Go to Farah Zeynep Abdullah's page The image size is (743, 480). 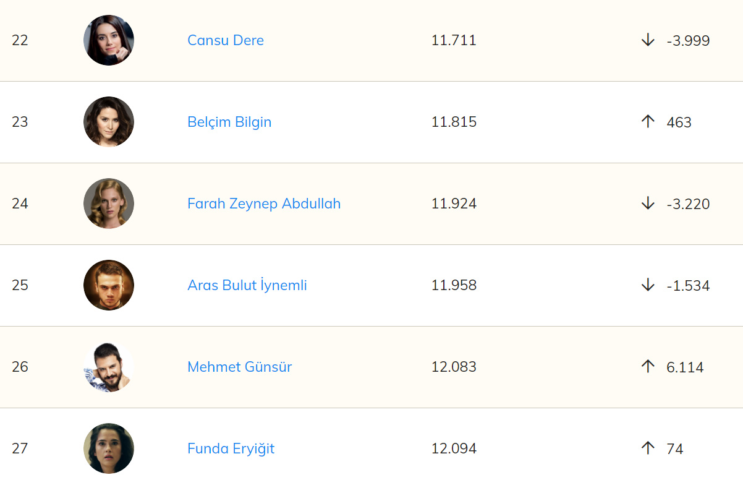point(264,204)
